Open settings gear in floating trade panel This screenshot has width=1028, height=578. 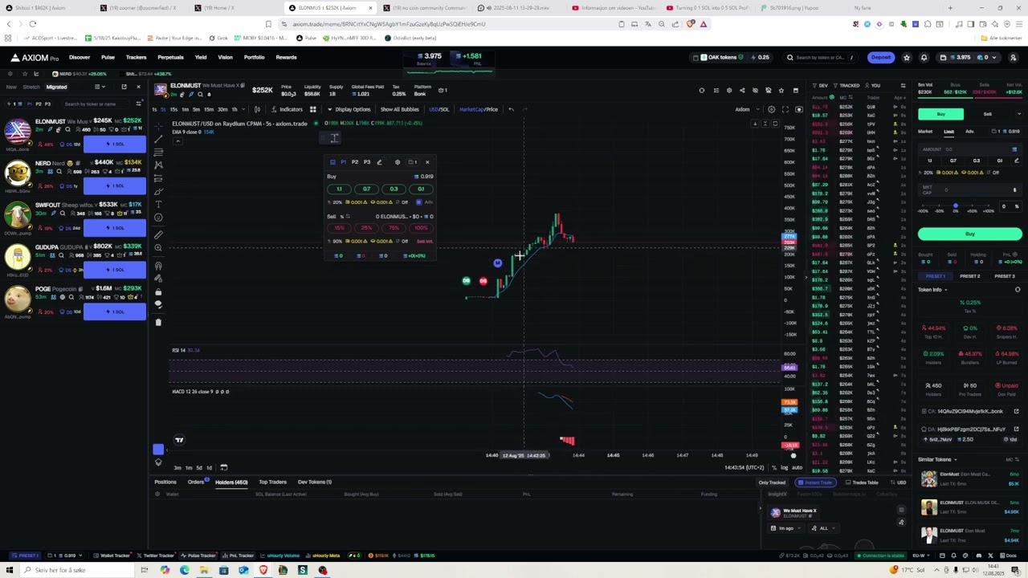(x=397, y=162)
